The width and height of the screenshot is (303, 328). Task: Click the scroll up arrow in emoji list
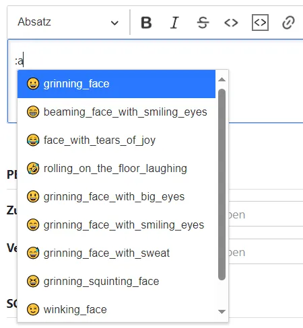[x=222, y=79]
